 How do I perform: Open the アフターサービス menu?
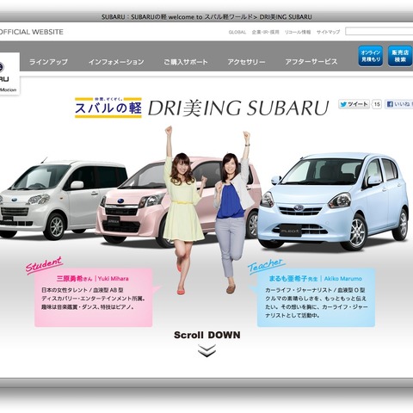point(311,62)
